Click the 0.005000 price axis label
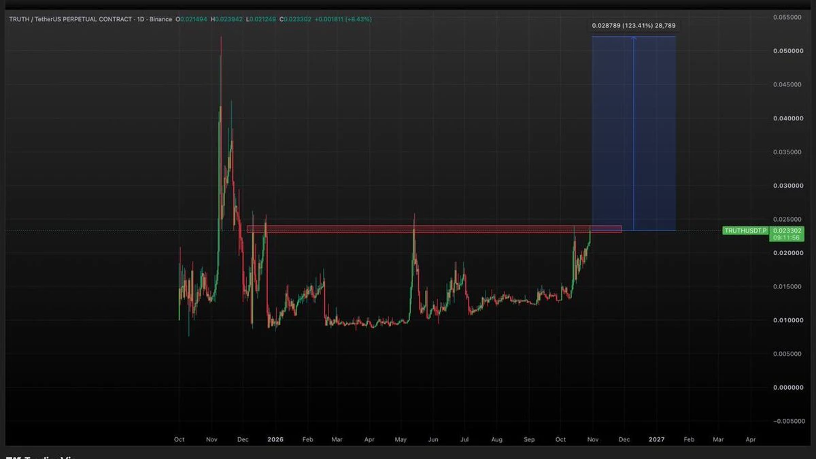This screenshot has height=459, width=816. [787, 354]
